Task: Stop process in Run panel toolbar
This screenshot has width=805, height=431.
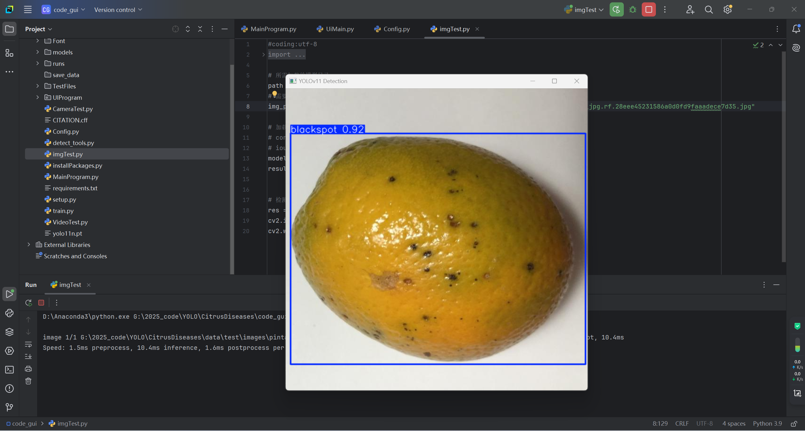Action: pos(41,303)
